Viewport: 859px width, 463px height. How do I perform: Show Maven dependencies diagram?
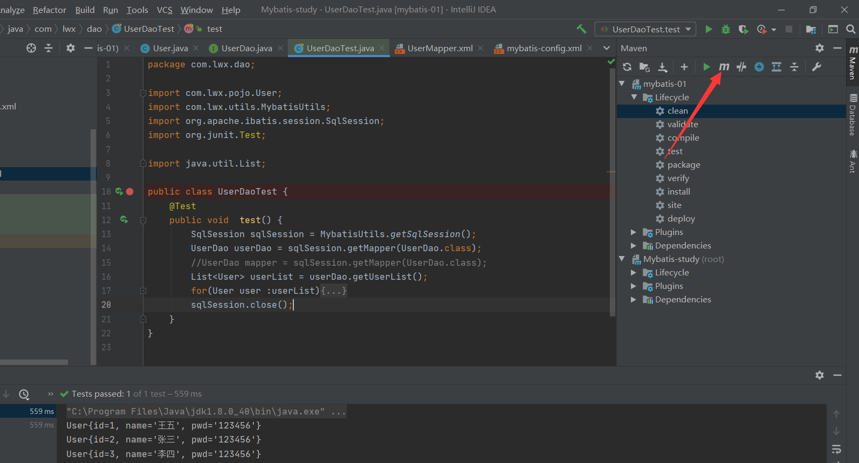click(776, 67)
